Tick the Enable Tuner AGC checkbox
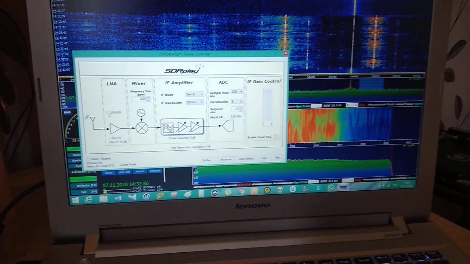Screen dimensions: 470x264 (x=276, y=137)
